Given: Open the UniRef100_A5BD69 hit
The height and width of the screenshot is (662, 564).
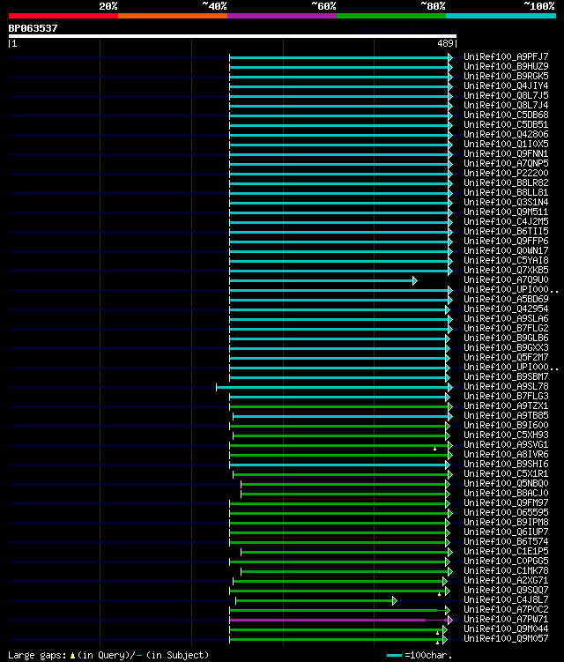Looking at the screenshot, I should (506, 300).
